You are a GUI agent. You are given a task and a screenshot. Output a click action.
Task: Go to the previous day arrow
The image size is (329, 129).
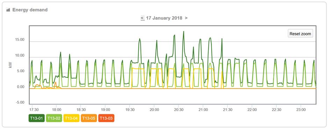tap(142, 18)
